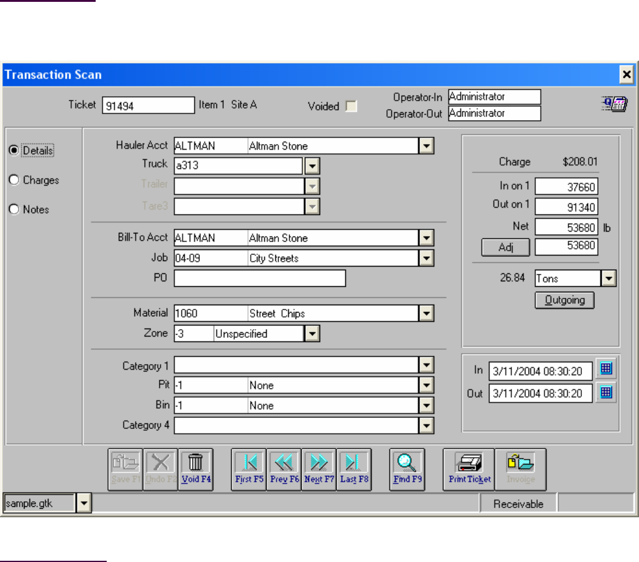Go to previous record with Prev F6
This screenshot has width=639, height=562.
click(284, 469)
